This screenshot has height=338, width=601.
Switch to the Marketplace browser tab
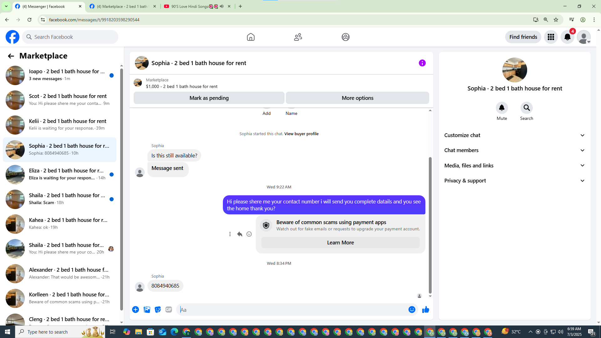point(122,6)
